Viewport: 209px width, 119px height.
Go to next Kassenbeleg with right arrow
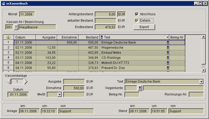(x=26, y=82)
